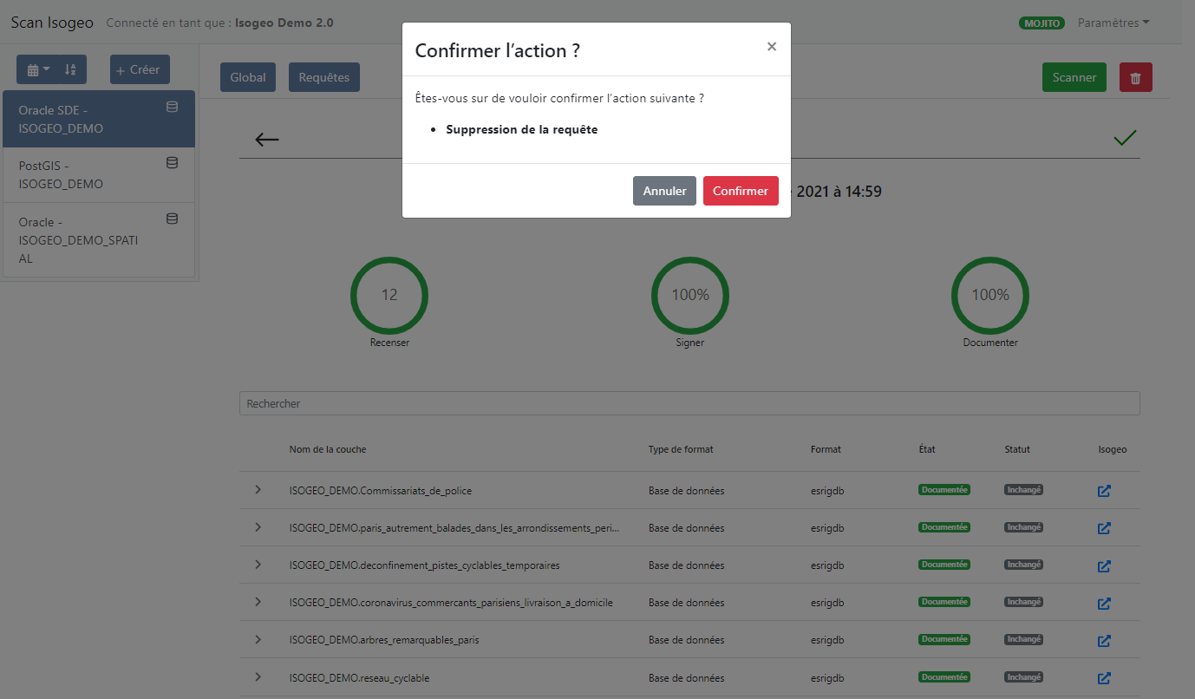Click Type de format column header
The image size is (1195, 699).
point(681,449)
